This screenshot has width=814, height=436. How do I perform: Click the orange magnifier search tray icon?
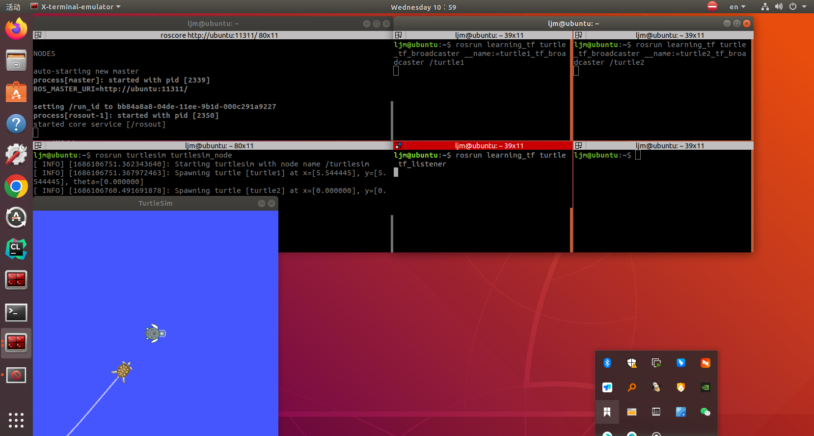[x=632, y=387]
